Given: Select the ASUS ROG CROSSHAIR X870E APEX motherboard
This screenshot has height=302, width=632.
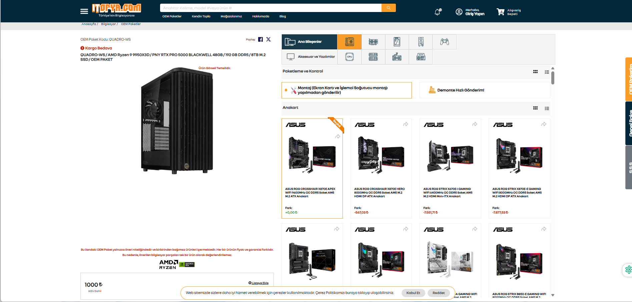Looking at the screenshot, I should tap(312, 169).
